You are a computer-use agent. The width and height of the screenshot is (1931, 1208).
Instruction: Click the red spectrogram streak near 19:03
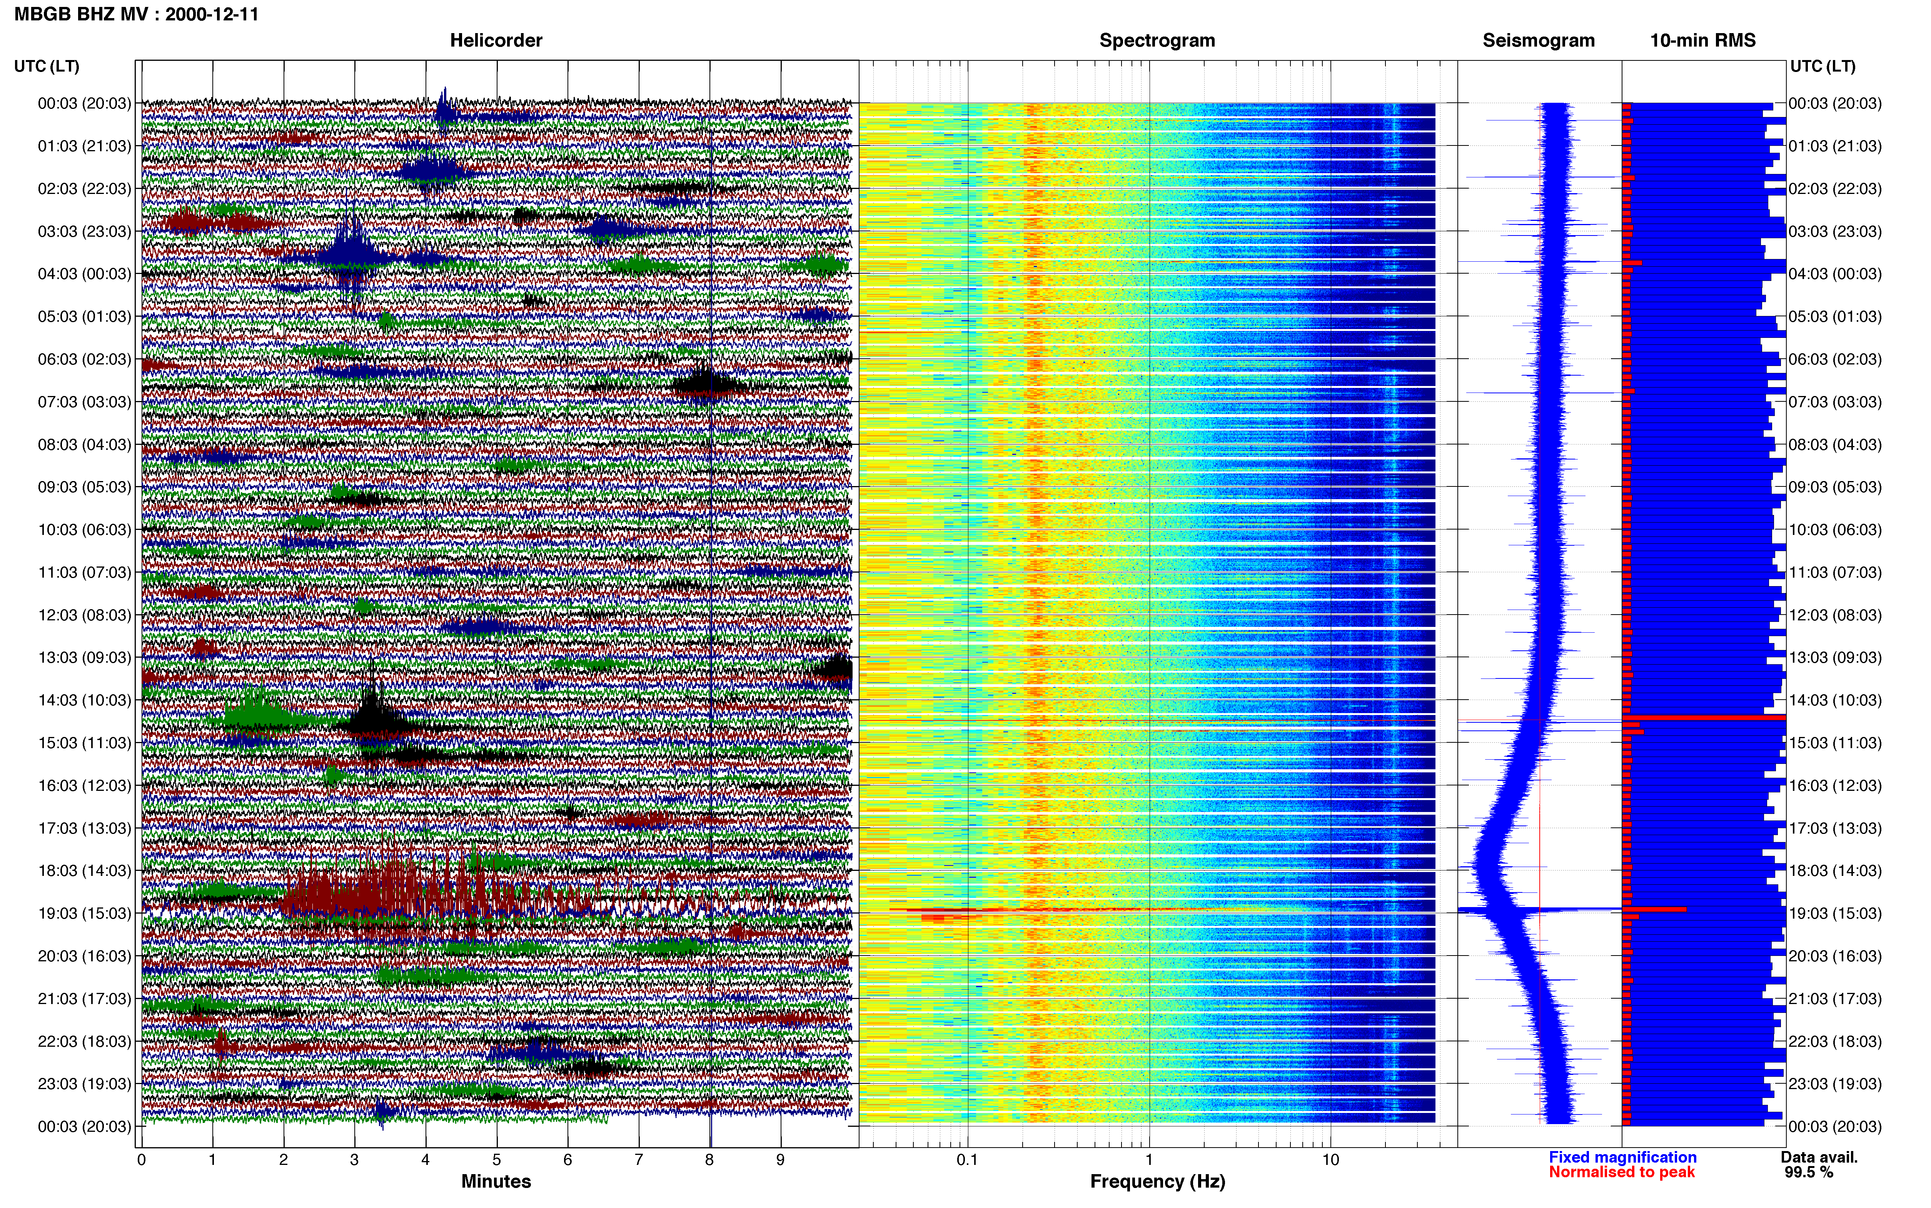pyautogui.click(x=1062, y=910)
